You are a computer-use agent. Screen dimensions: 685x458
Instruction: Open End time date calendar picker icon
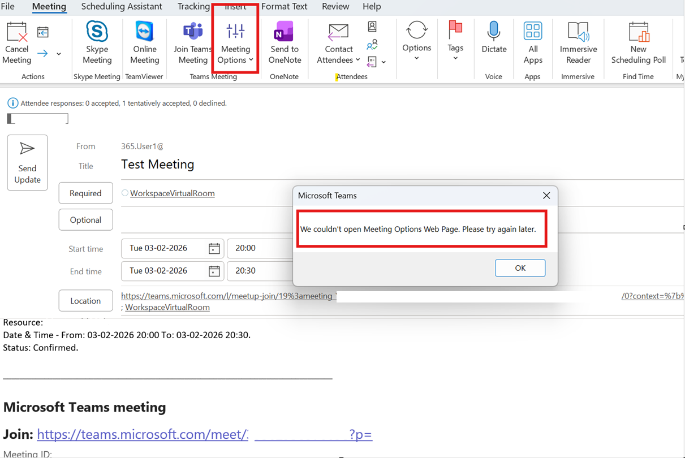pyautogui.click(x=214, y=271)
